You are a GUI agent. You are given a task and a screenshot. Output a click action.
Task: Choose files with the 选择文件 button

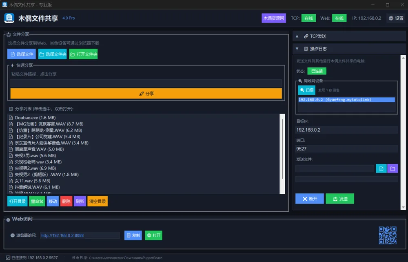22,54
